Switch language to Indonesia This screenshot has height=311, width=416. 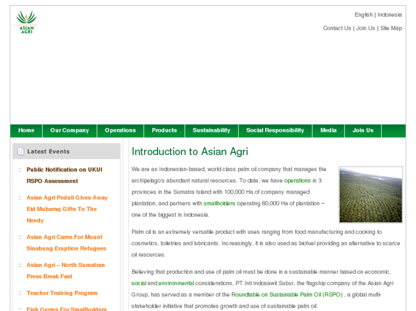click(x=390, y=15)
